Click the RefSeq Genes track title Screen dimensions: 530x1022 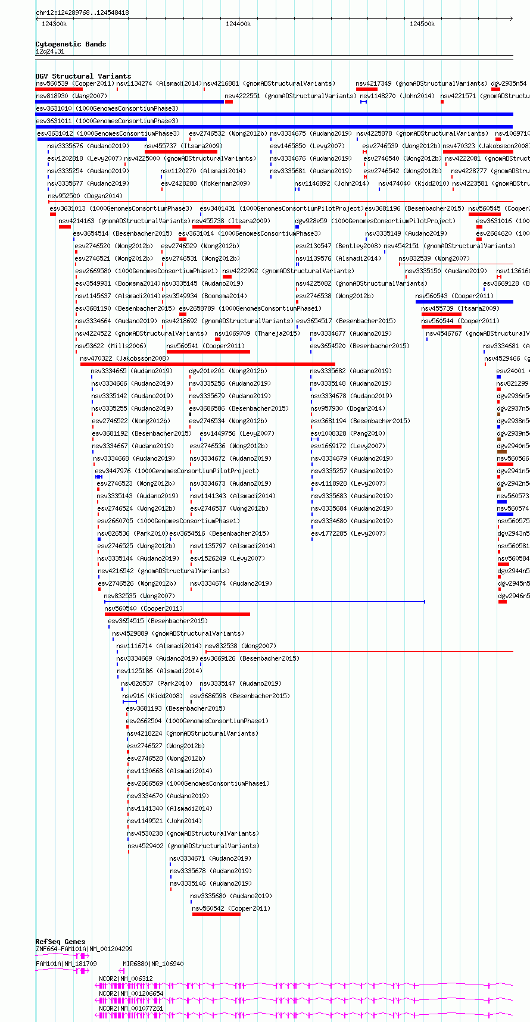[61, 942]
